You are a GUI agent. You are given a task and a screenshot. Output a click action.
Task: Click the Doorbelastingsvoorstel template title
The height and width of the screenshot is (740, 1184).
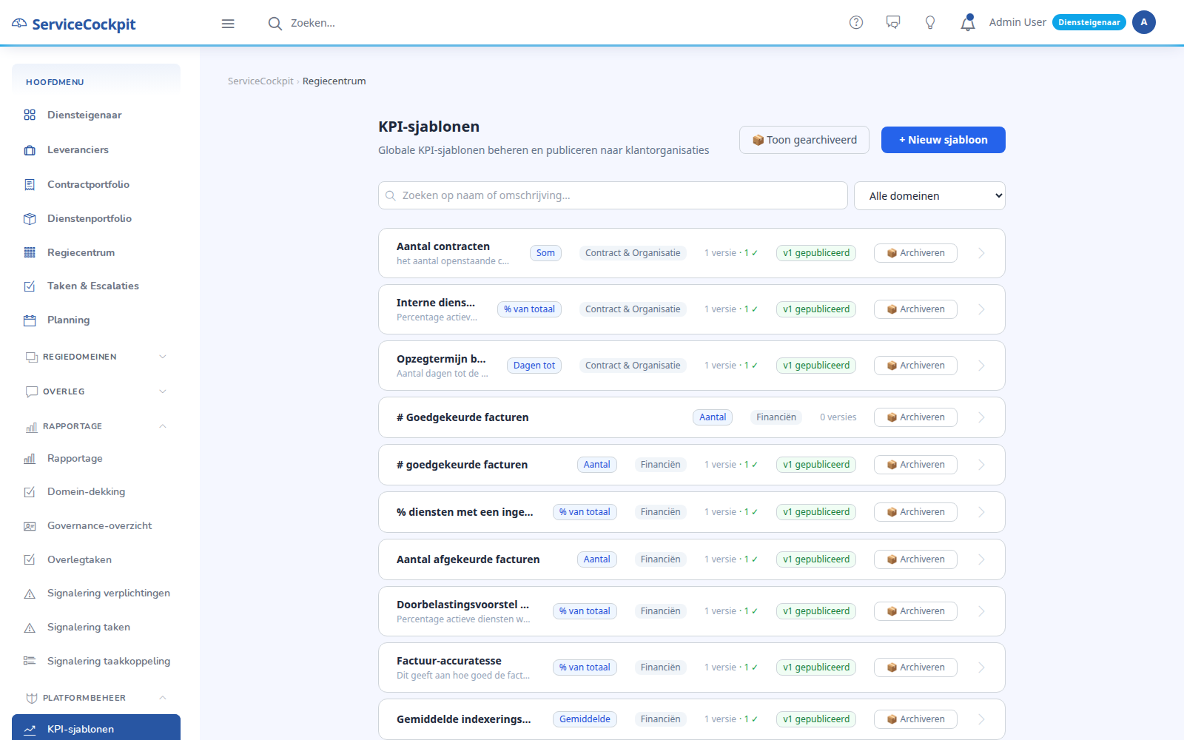462,605
